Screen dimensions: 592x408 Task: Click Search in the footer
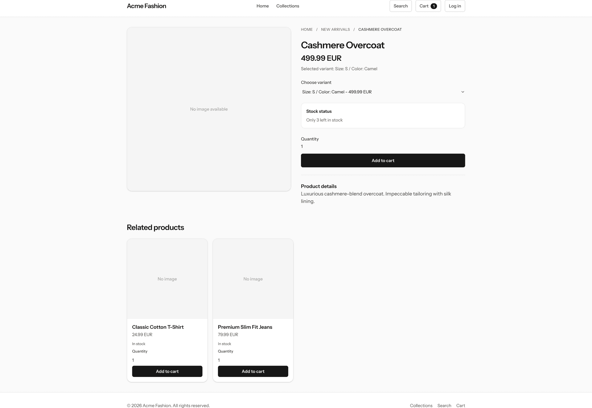(444, 405)
